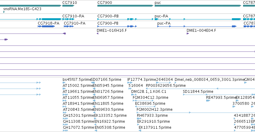
Task: Open the CG7910-RA transcript label
Action: pos(73,16)
